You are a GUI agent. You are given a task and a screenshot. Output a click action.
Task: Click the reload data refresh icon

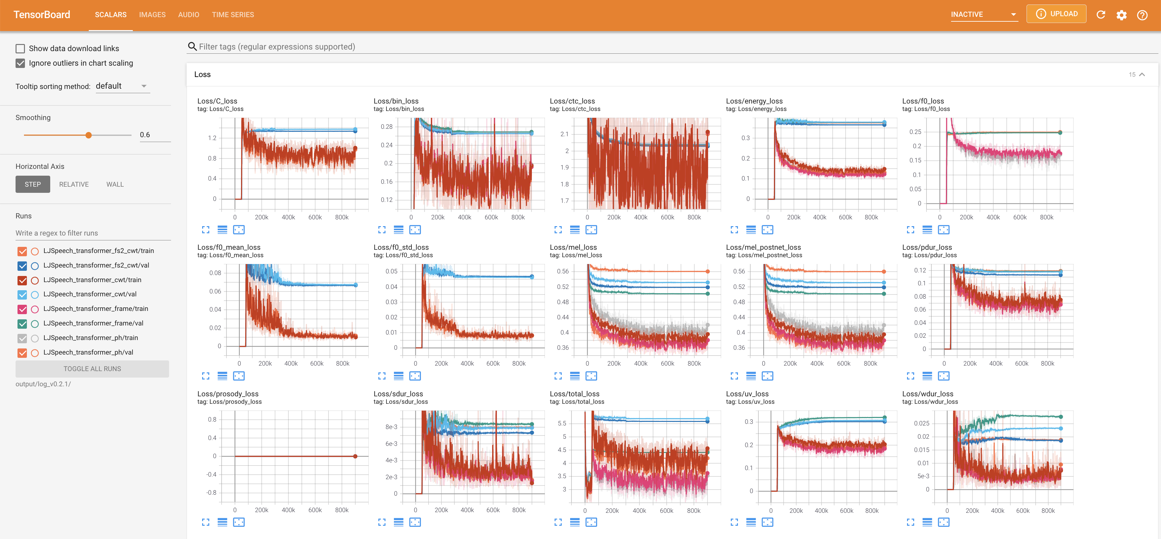(x=1101, y=15)
